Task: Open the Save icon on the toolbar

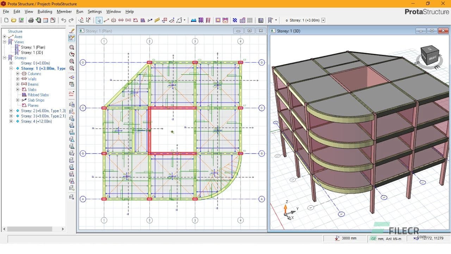Action: (21, 20)
